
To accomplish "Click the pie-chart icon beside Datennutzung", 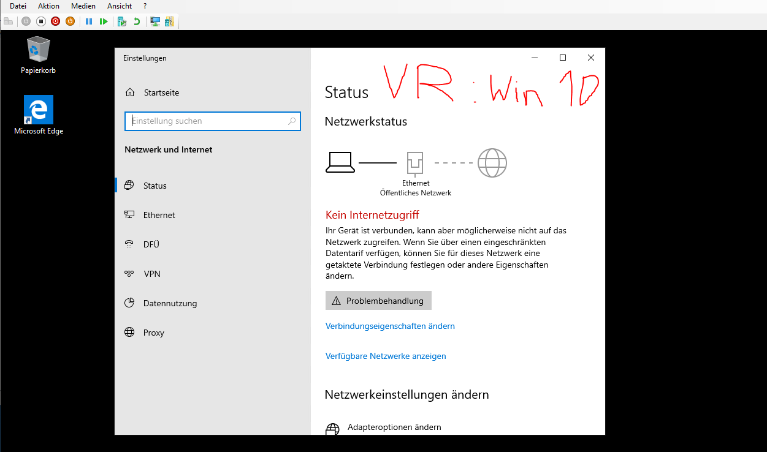I will [129, 303].
